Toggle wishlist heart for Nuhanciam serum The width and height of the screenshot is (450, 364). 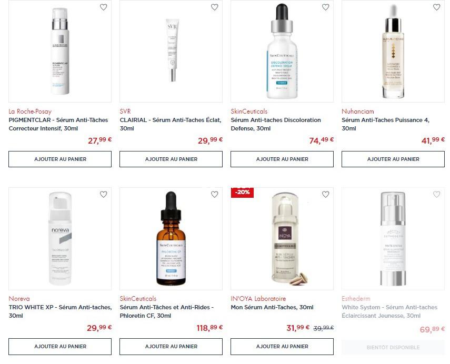click(x=436, y=7)
